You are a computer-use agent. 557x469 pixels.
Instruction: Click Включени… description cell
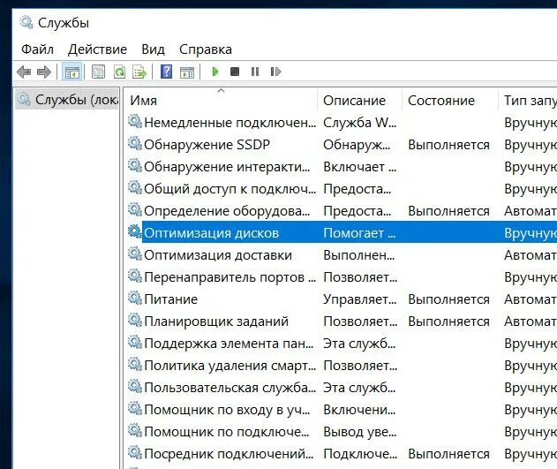[359, 410]
